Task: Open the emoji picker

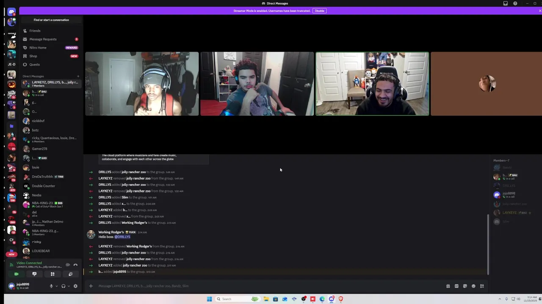Action: [x=473, y=286]
